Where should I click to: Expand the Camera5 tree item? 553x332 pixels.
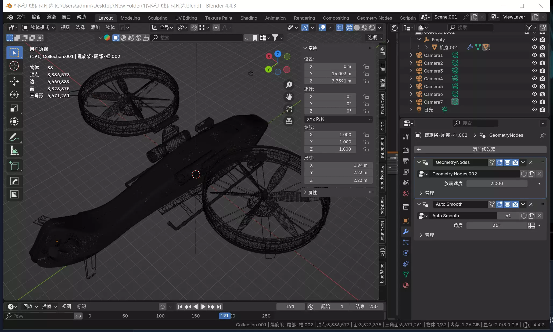[x=411, y=86]
